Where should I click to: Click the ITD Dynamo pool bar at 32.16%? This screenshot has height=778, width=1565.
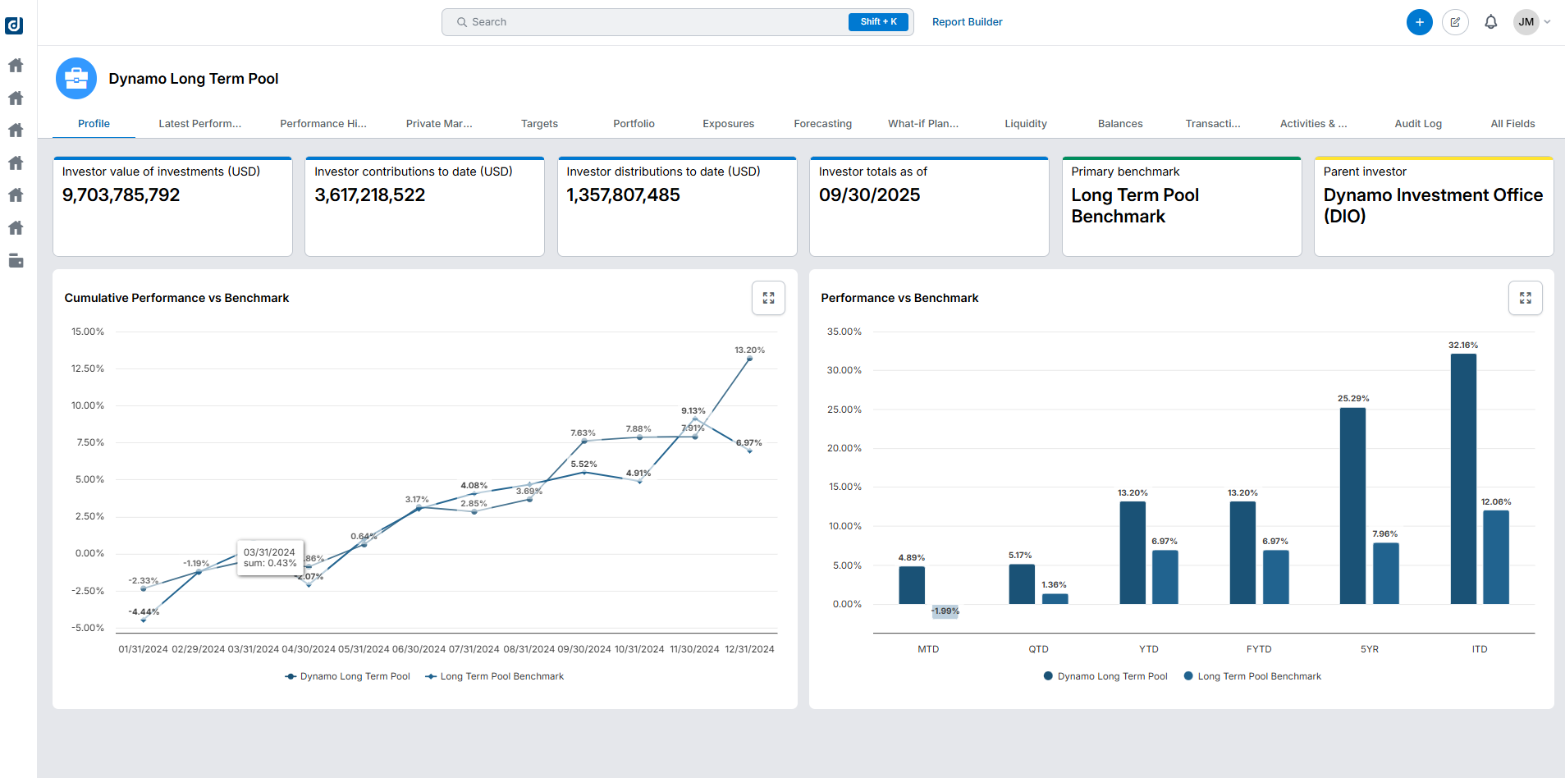[x=1462, y=478]
